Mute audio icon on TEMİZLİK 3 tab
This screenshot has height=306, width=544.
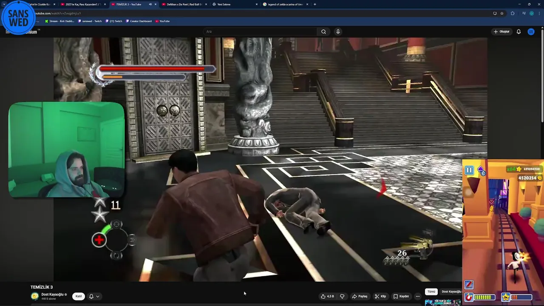pyautogui.click(x=150, y=4)
